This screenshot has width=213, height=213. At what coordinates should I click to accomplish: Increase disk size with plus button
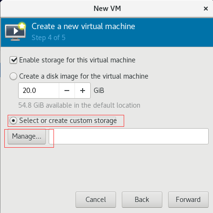pyautogui.click(x=83, y=91)
